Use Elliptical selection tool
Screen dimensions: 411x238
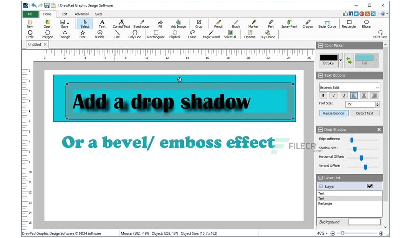(x=175, y=34)
